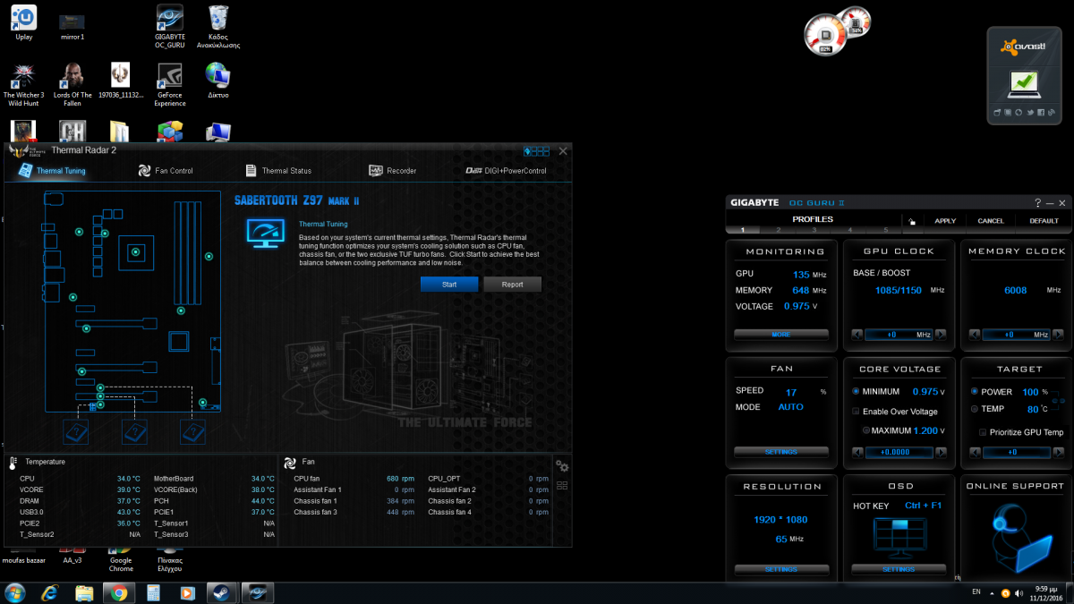Select the CPU sensor dot on motherboard diagram

135,253
